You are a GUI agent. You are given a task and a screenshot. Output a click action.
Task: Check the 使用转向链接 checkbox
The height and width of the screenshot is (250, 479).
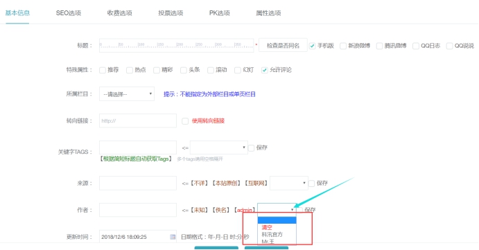[185, 121]
